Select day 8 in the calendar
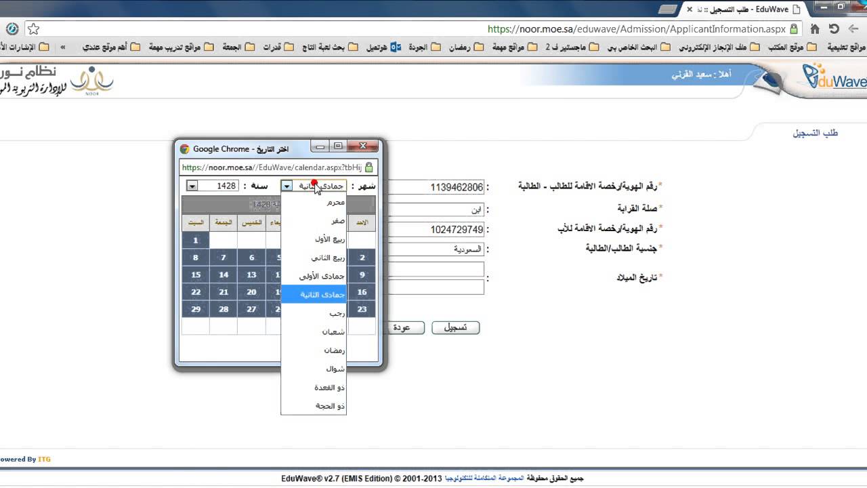Viewport: 867px width, 488px height. tap(196, 258)
